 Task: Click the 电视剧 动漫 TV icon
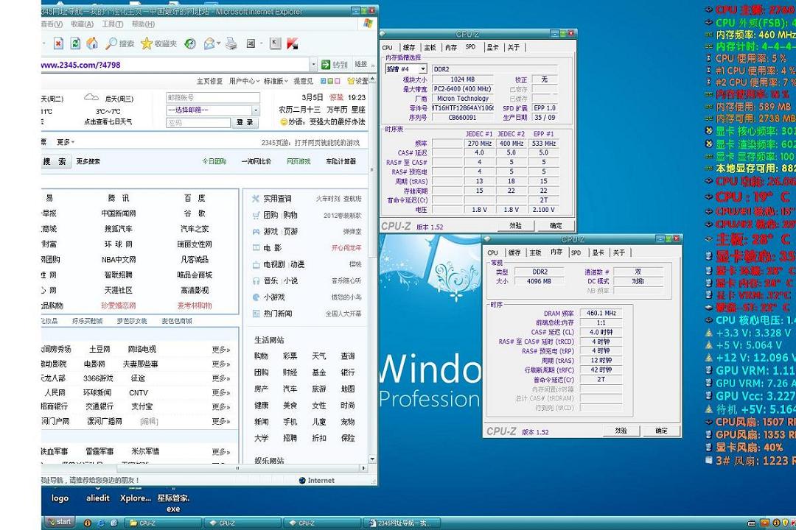tap(256, 264)
